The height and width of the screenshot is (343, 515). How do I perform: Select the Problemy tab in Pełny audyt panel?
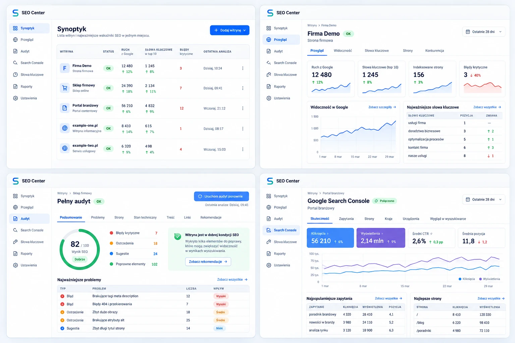[98, 217]
